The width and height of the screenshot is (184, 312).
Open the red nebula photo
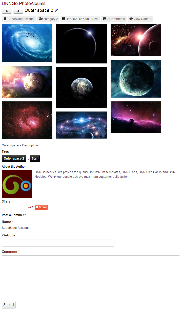[x=27, y=120]
